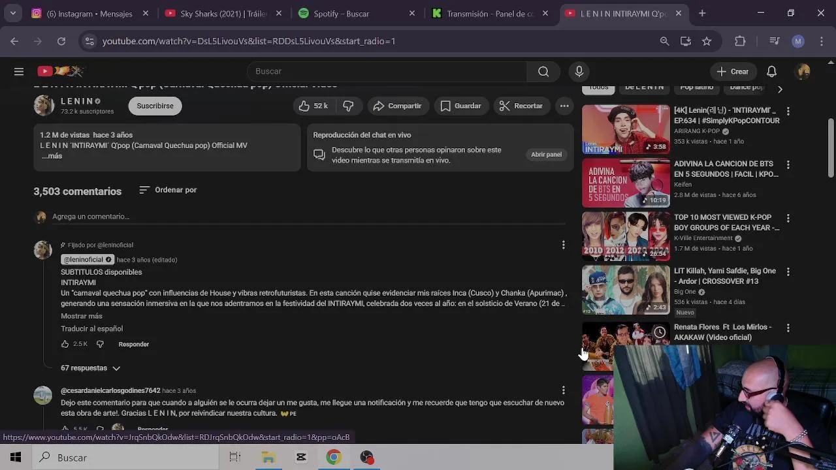The width and height of the screenshot is (836, 470).
Task: Open ADIVINA LA CANCION DE BTS thumbnail
Action: click(x=626, y=183)
